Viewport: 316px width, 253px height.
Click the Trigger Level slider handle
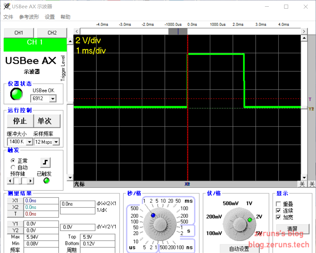pyautogui.click(x=70, y=103)
